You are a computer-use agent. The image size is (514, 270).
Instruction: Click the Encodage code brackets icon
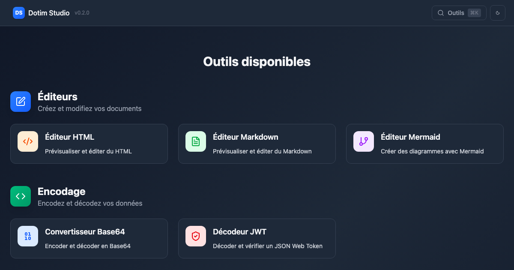21,196
